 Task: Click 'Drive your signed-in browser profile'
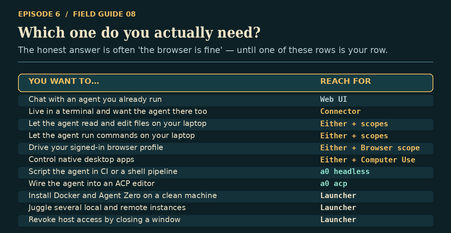click(96, 148)
